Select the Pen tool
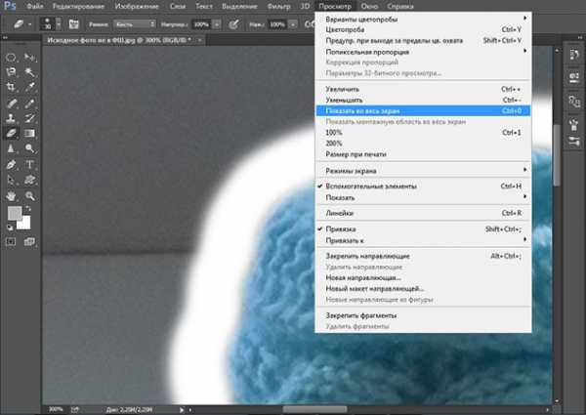This screenshot has height=415, width=586. 11,164
